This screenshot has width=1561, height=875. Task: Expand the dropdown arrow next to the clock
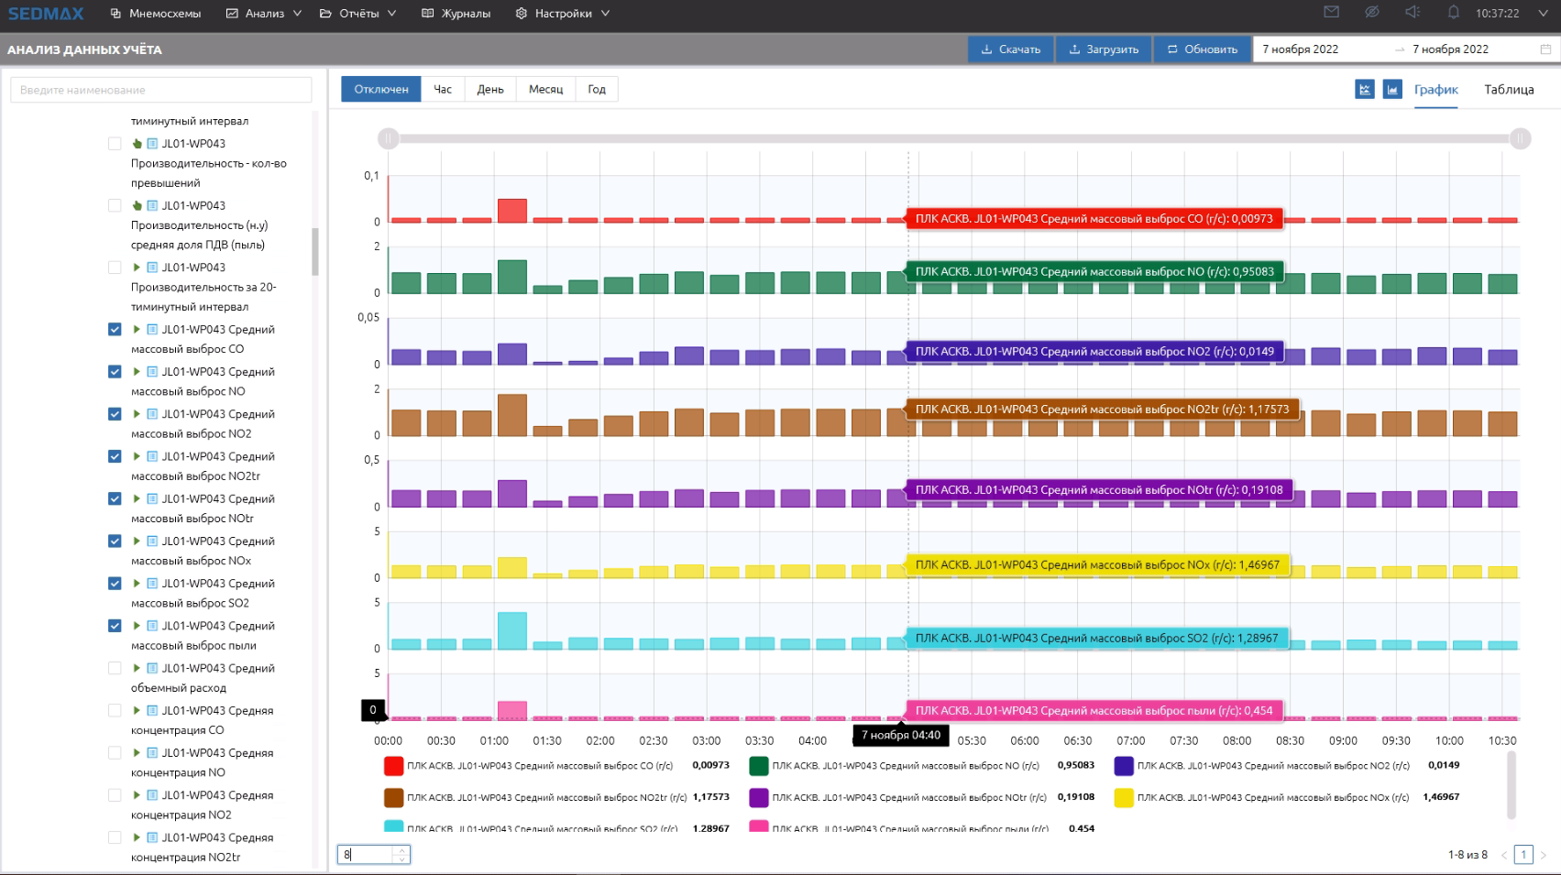tap(1543, 14)
